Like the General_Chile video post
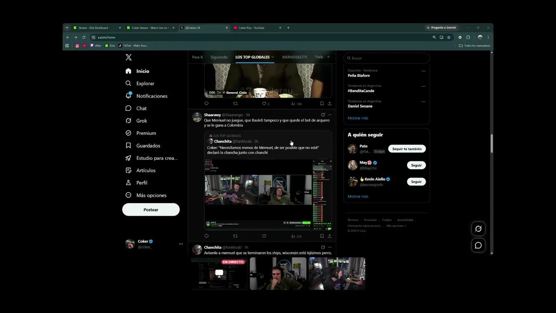This screenshot has height=313, width=556. pyautogui.click(x=264, y=103)
